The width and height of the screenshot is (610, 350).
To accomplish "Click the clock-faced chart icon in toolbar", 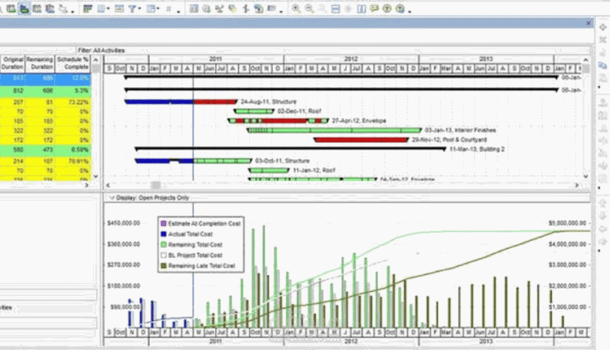I will click(x=207, y=9).
